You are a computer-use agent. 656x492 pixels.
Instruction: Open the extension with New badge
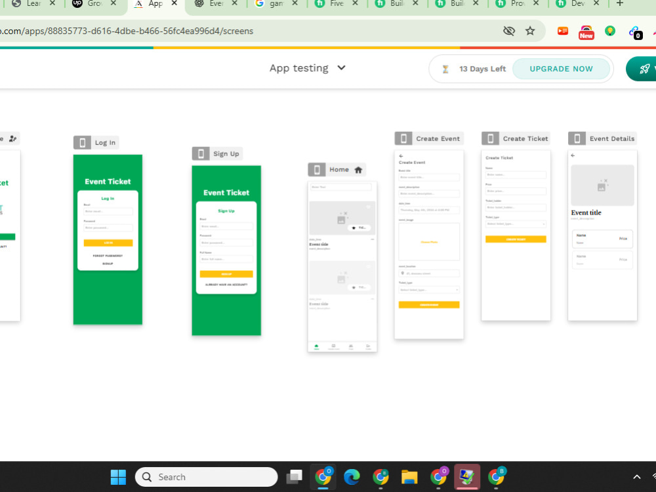(x=586, y=32)
